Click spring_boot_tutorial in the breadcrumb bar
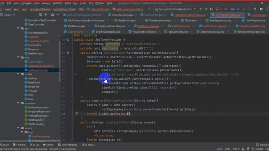 64,9
